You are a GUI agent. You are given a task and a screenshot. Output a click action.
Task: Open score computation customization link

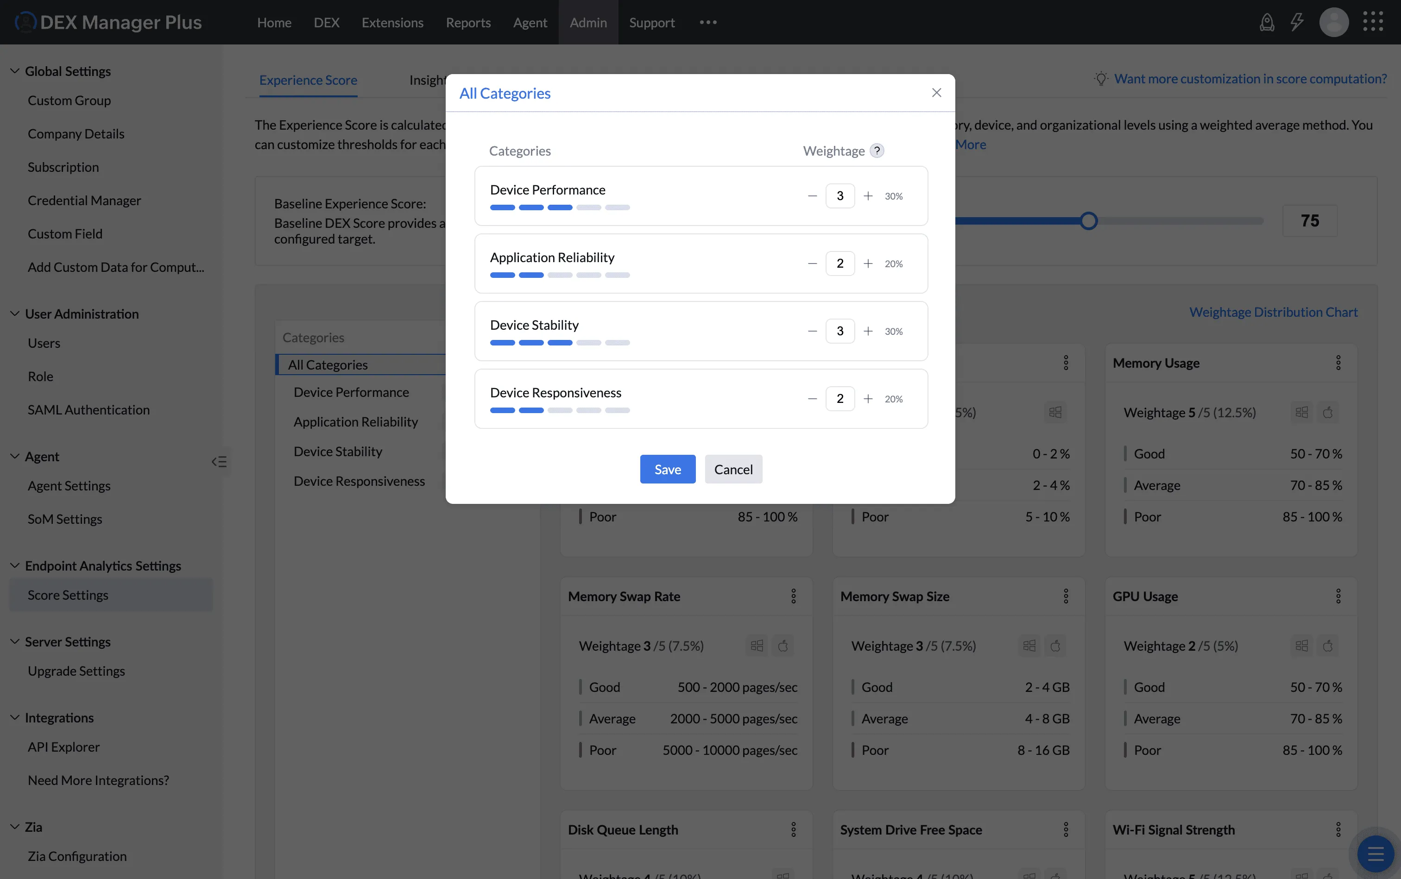tap(1250, 78)
